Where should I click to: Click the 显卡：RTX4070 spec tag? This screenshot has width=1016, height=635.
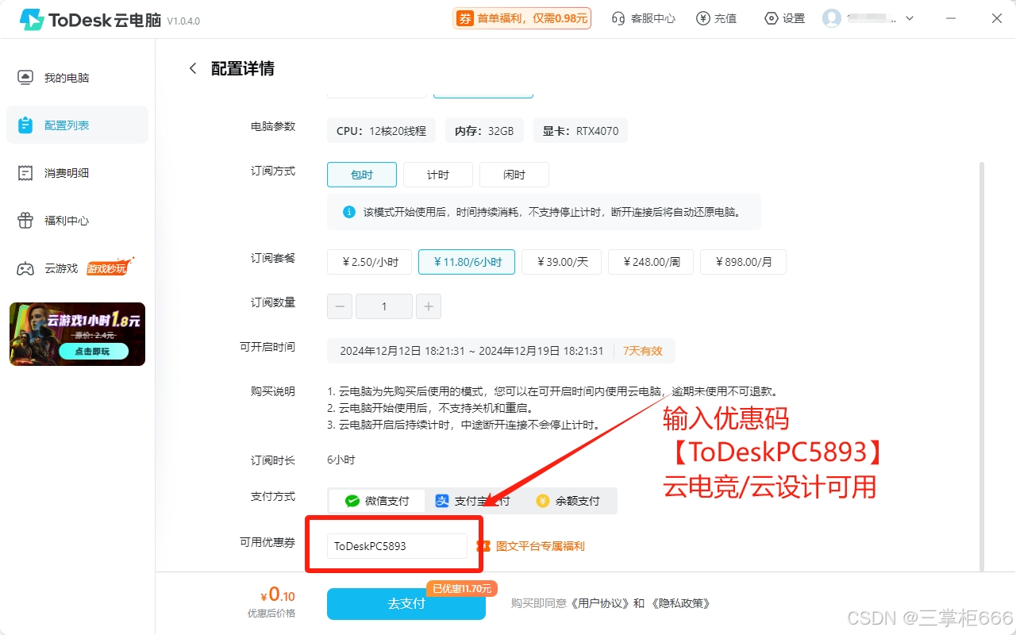580,131
